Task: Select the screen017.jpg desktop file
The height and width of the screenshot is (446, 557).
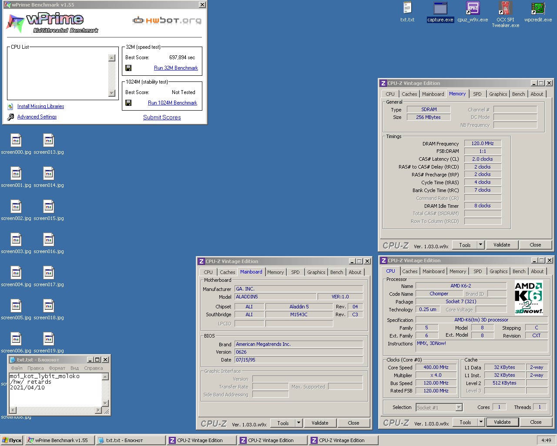Action: [x=49, y=277]
